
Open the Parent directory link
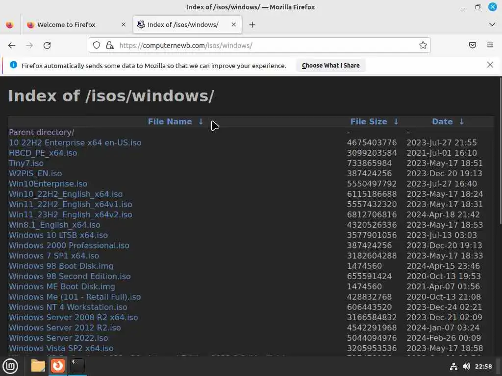42,132
